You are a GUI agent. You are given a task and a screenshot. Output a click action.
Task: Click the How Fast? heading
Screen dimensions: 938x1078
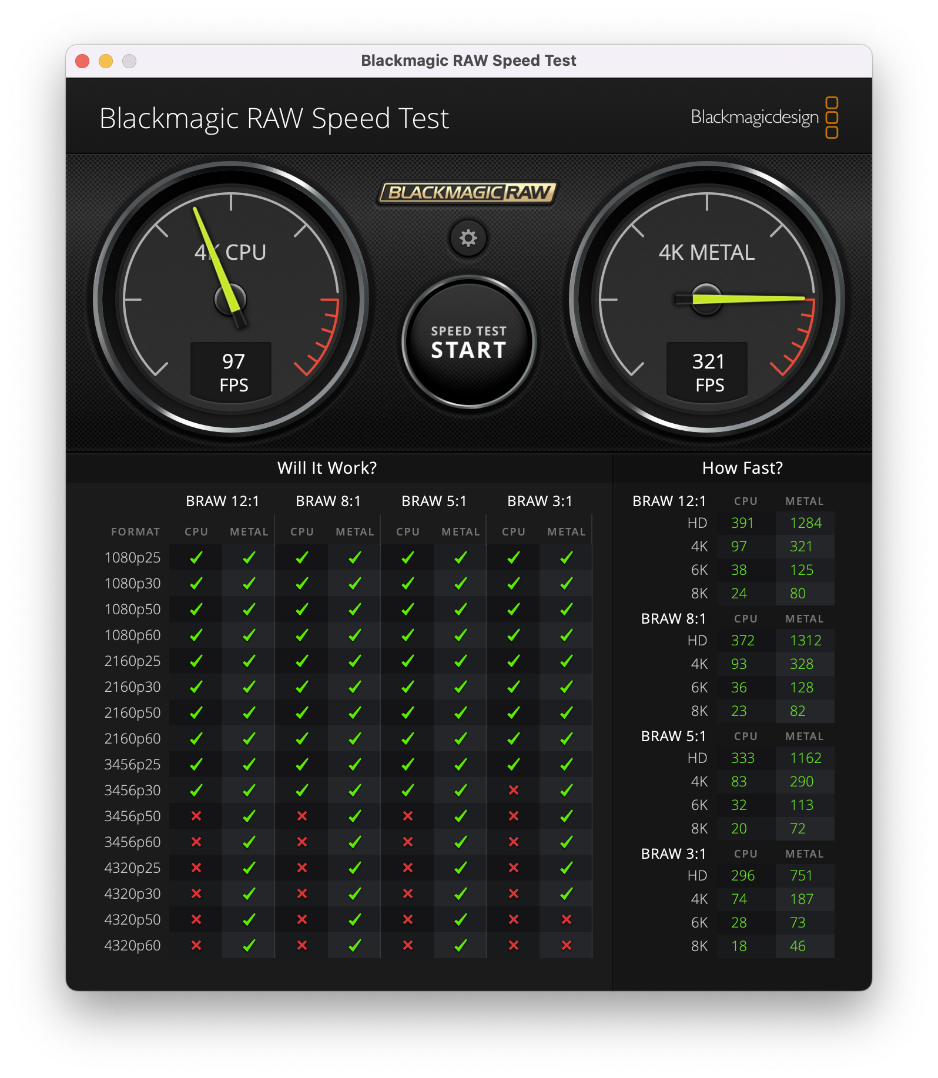tap(742, 468)
